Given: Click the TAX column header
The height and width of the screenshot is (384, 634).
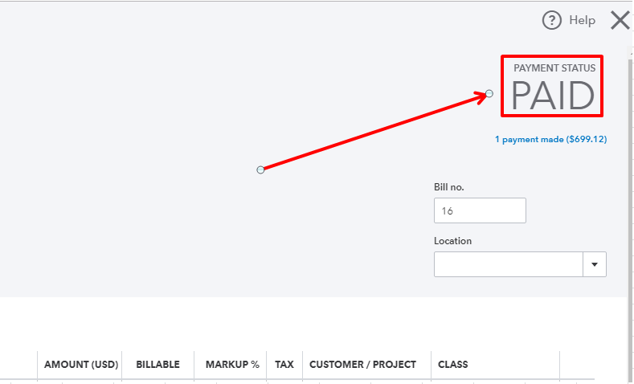Looking at the screenshot, I should (284, 365).
